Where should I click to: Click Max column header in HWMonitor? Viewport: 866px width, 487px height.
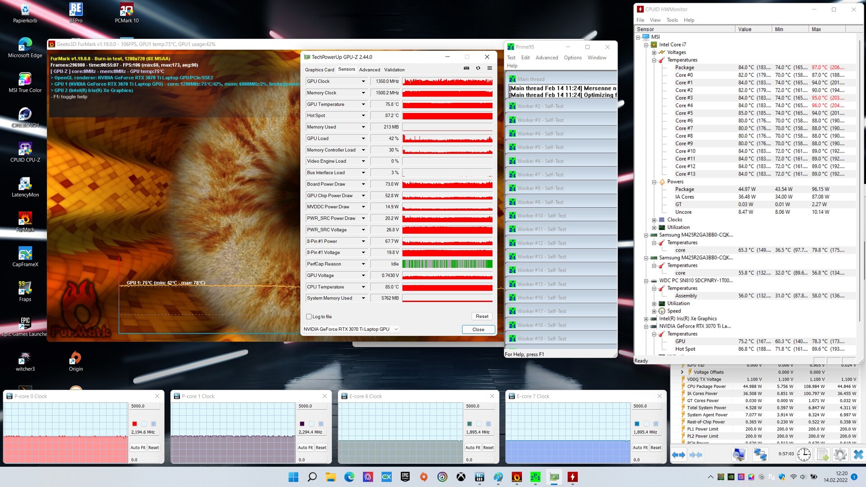click(826, 29)
